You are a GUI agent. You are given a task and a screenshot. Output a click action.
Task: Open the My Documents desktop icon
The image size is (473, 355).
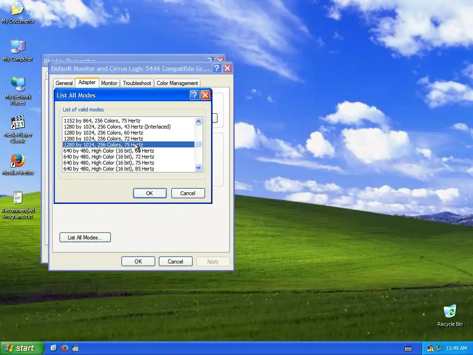click(x=18, y=12)
